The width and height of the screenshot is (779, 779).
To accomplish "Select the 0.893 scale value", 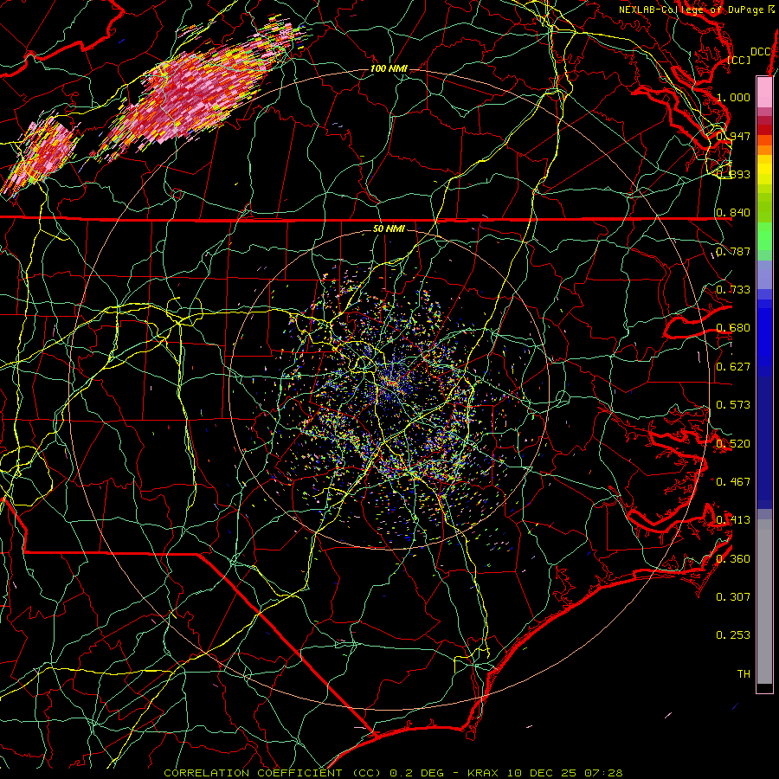I will pos(733,174).
